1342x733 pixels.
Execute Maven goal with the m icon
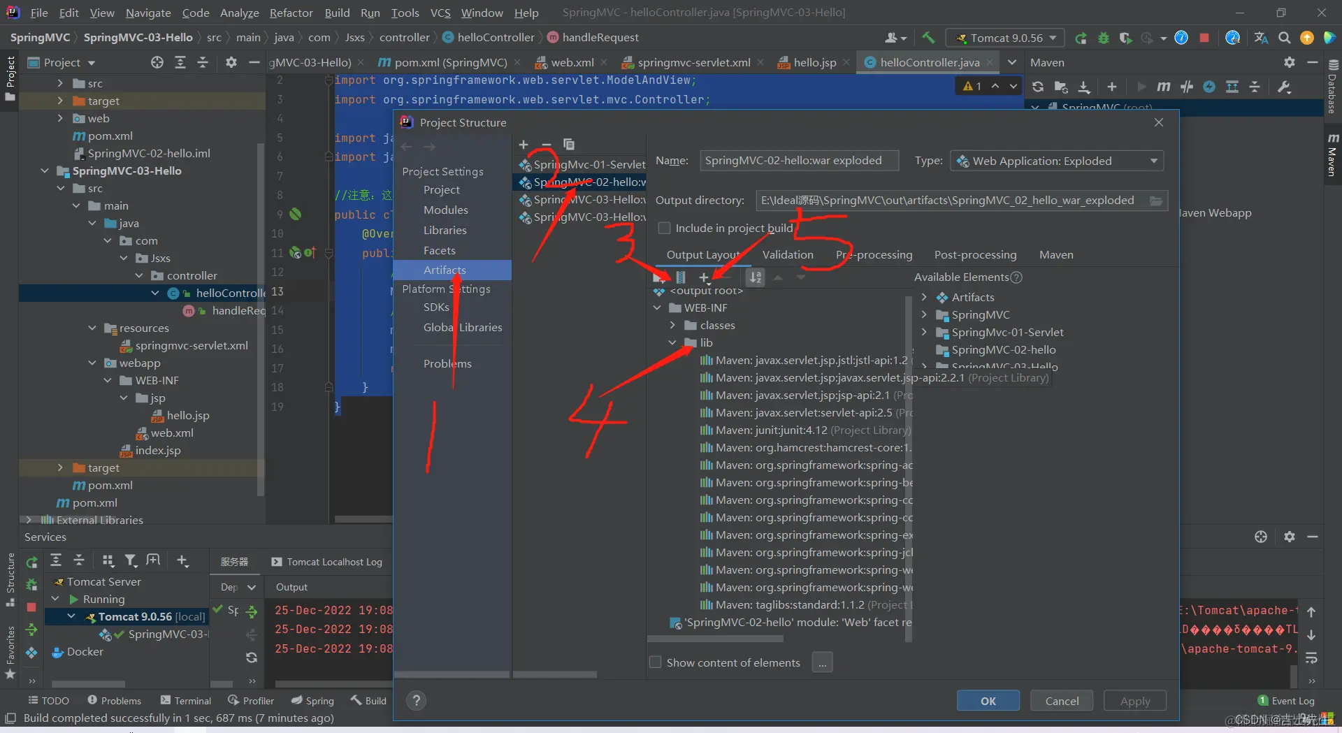(1163, 87)
